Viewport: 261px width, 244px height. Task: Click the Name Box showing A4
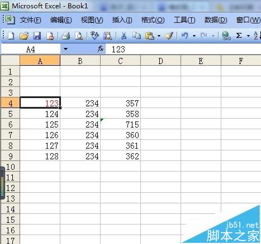[x=31, y=50]
